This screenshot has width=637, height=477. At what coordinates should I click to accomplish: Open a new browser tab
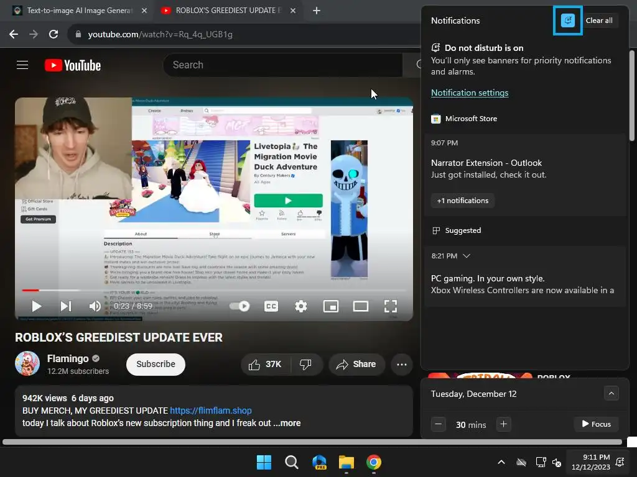click(x=317, y=11)
